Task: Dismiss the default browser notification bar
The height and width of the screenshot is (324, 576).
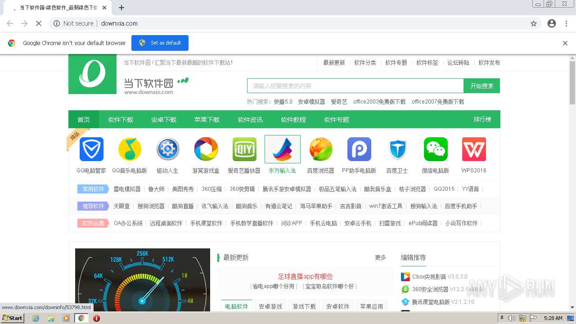Action: tap(565, 43)
